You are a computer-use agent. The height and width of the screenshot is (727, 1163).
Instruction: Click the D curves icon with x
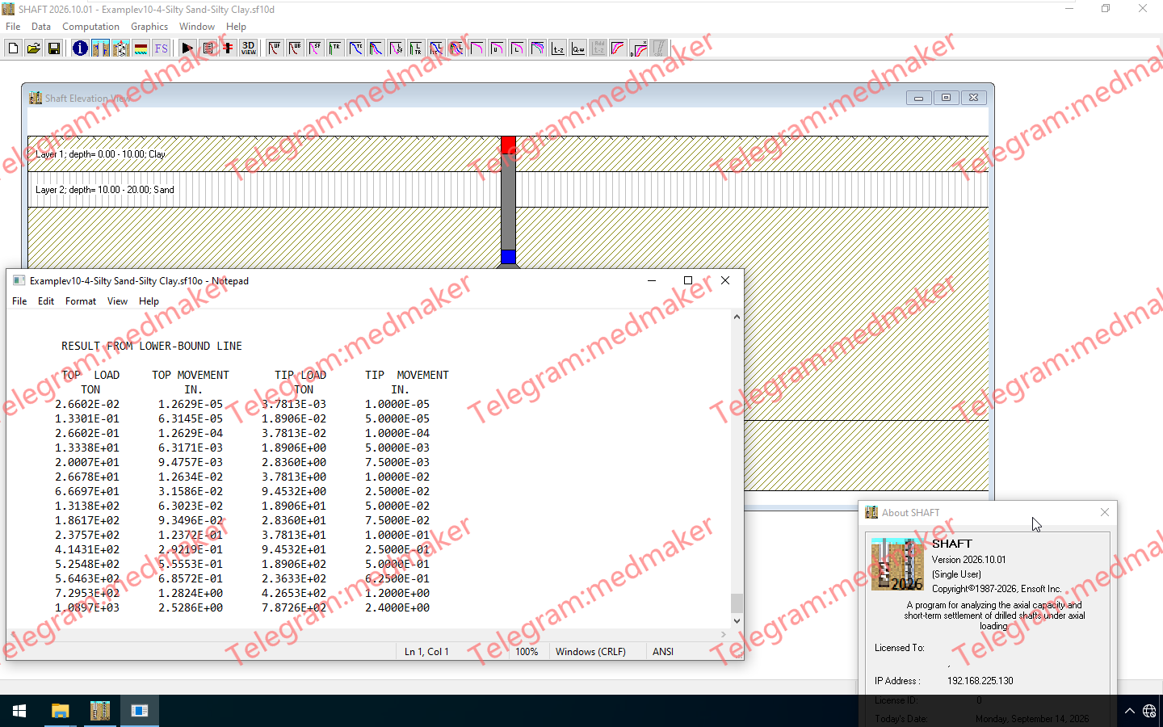(639, 48)
